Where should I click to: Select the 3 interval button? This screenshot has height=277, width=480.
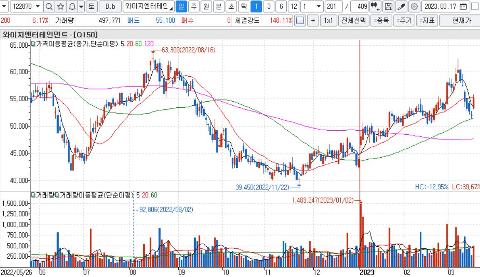269,6
